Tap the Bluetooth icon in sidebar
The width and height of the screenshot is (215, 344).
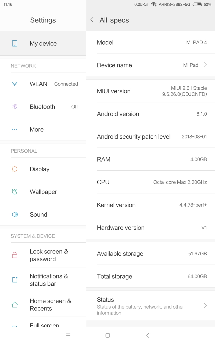[15, 107]
